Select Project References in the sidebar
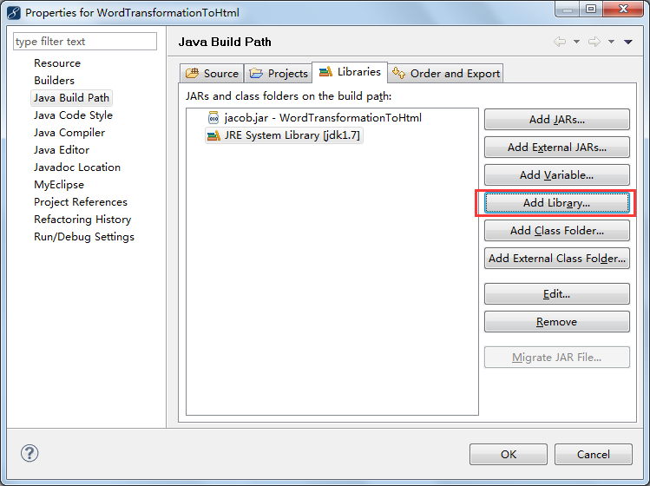The height and width of the screenshot is (486, 650). tap(81, 202)
